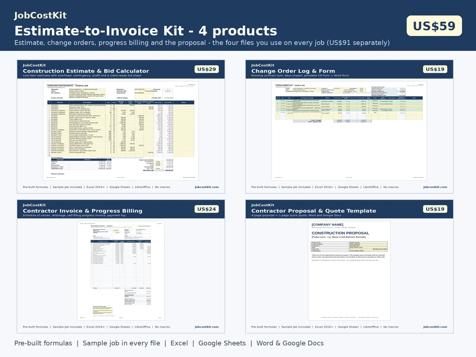Select the Estimate-to-Invoice Kit - 4 products heading

click(146, 31)
